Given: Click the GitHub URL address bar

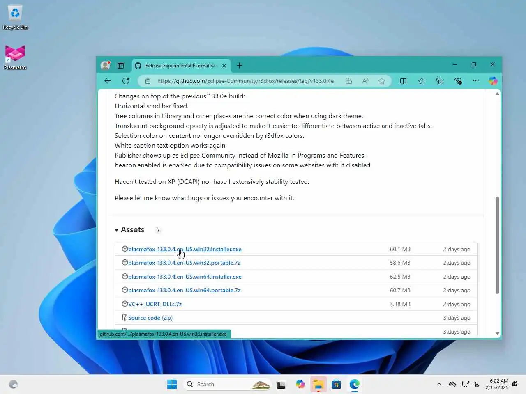Looking at the screenshot, I should [245, 81].
